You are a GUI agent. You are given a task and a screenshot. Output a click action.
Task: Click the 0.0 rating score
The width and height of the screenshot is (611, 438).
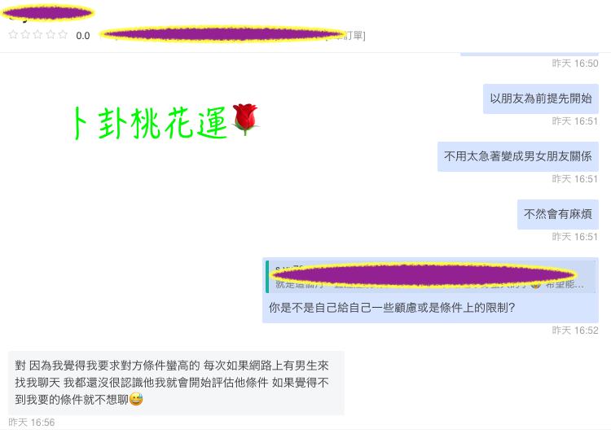click(82, 36)
